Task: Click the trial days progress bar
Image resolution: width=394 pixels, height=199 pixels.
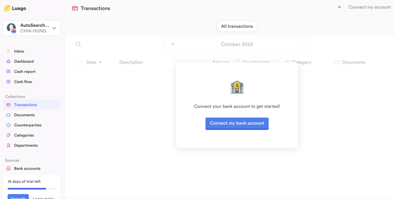Action: [32, 189]
